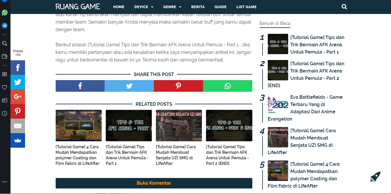Screen dimensions: 391x194
Task: Click the rocket back-to-top icon
Action: click(375, 177)
